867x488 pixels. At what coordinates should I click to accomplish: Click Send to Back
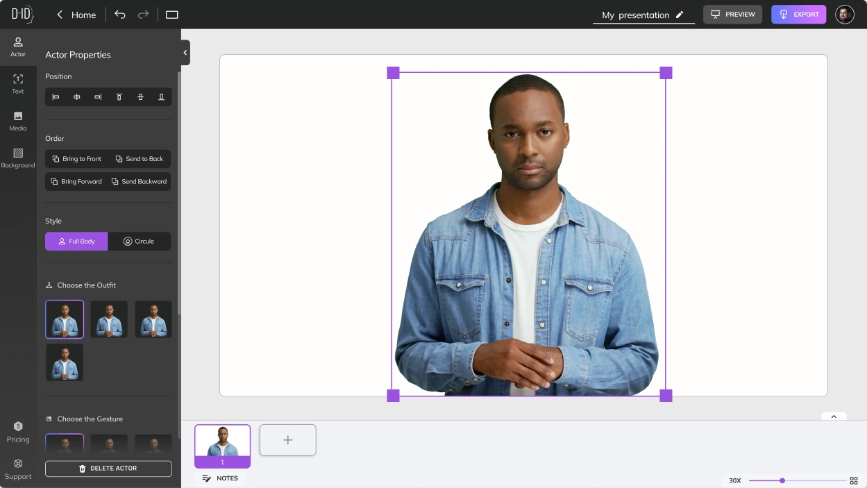pos(140,159)
